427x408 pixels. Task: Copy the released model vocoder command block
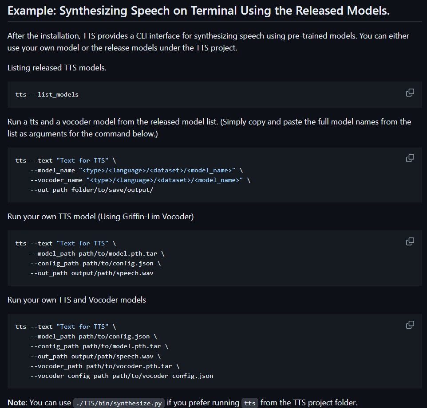(x=410, y=158)
